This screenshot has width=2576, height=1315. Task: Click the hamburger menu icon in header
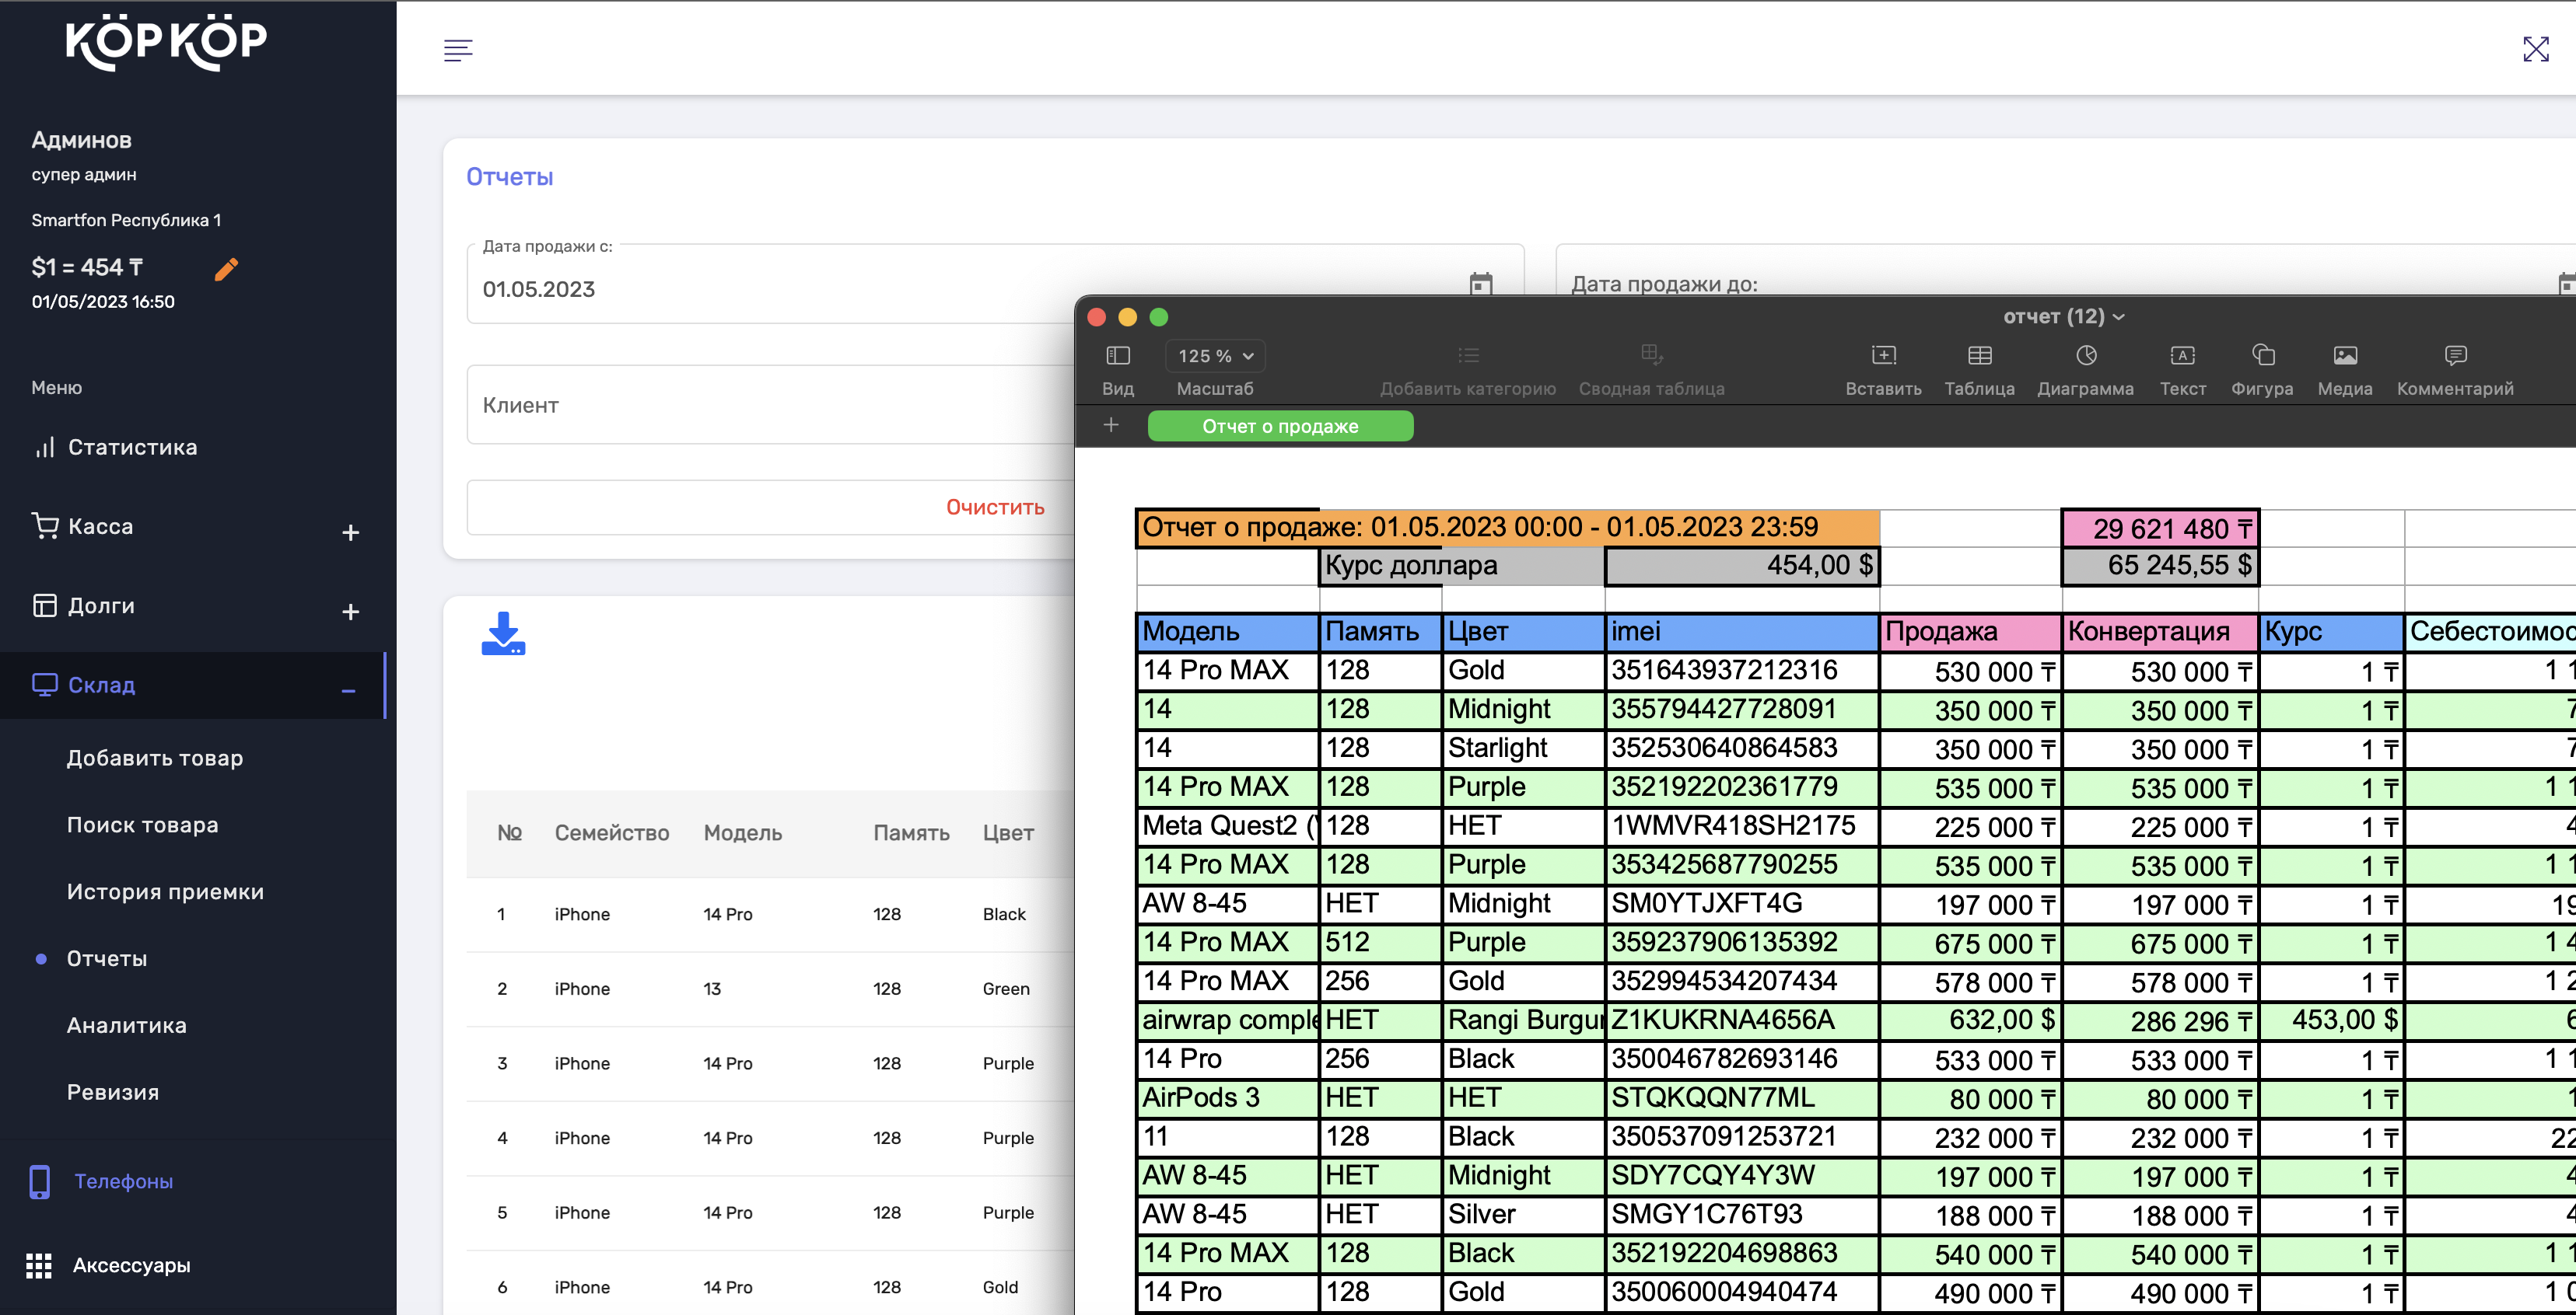click(458, 50)
